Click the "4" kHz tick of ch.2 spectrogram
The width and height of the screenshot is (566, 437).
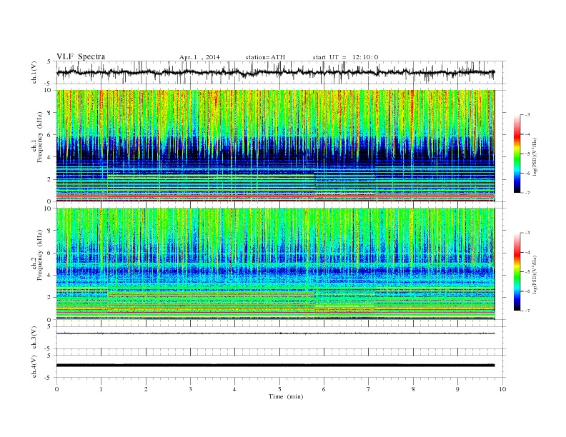(49, 275)
